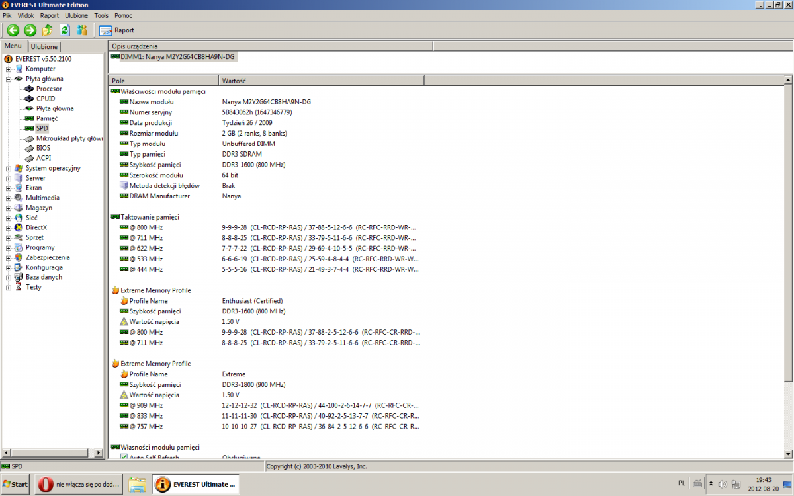Expand the System operacyjny node
The height and width of the screenshot is (496, 794).
[x=9, y=168]
